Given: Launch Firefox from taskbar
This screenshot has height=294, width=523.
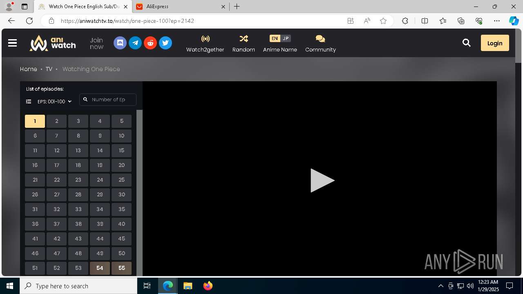Looking at the screenshot, I should click(208, 286).
